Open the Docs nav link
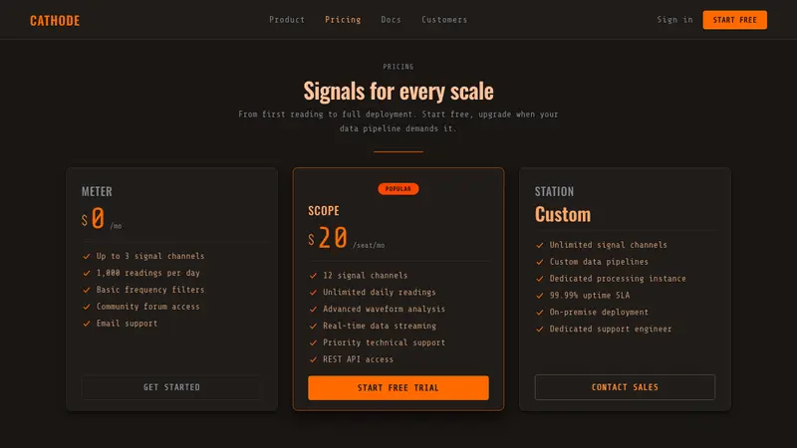797x448 pixels. point(391,20)
